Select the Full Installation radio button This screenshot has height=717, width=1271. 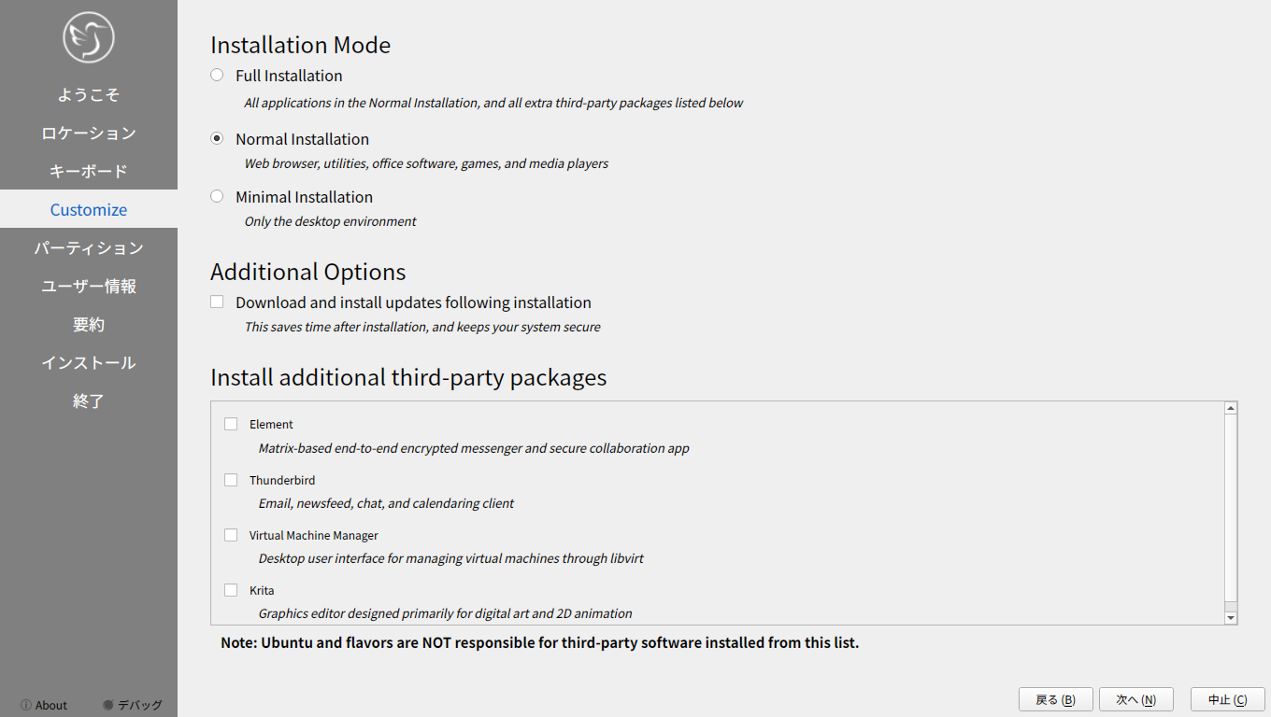pyautogui.click(x=217, y=75)
